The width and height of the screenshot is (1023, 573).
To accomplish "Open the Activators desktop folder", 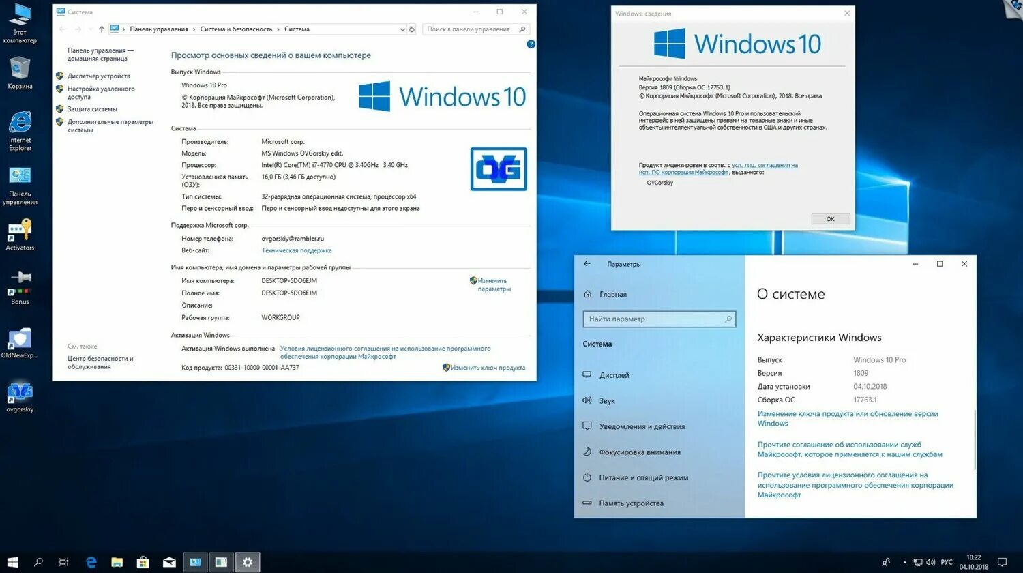I will tap(20, 235).
